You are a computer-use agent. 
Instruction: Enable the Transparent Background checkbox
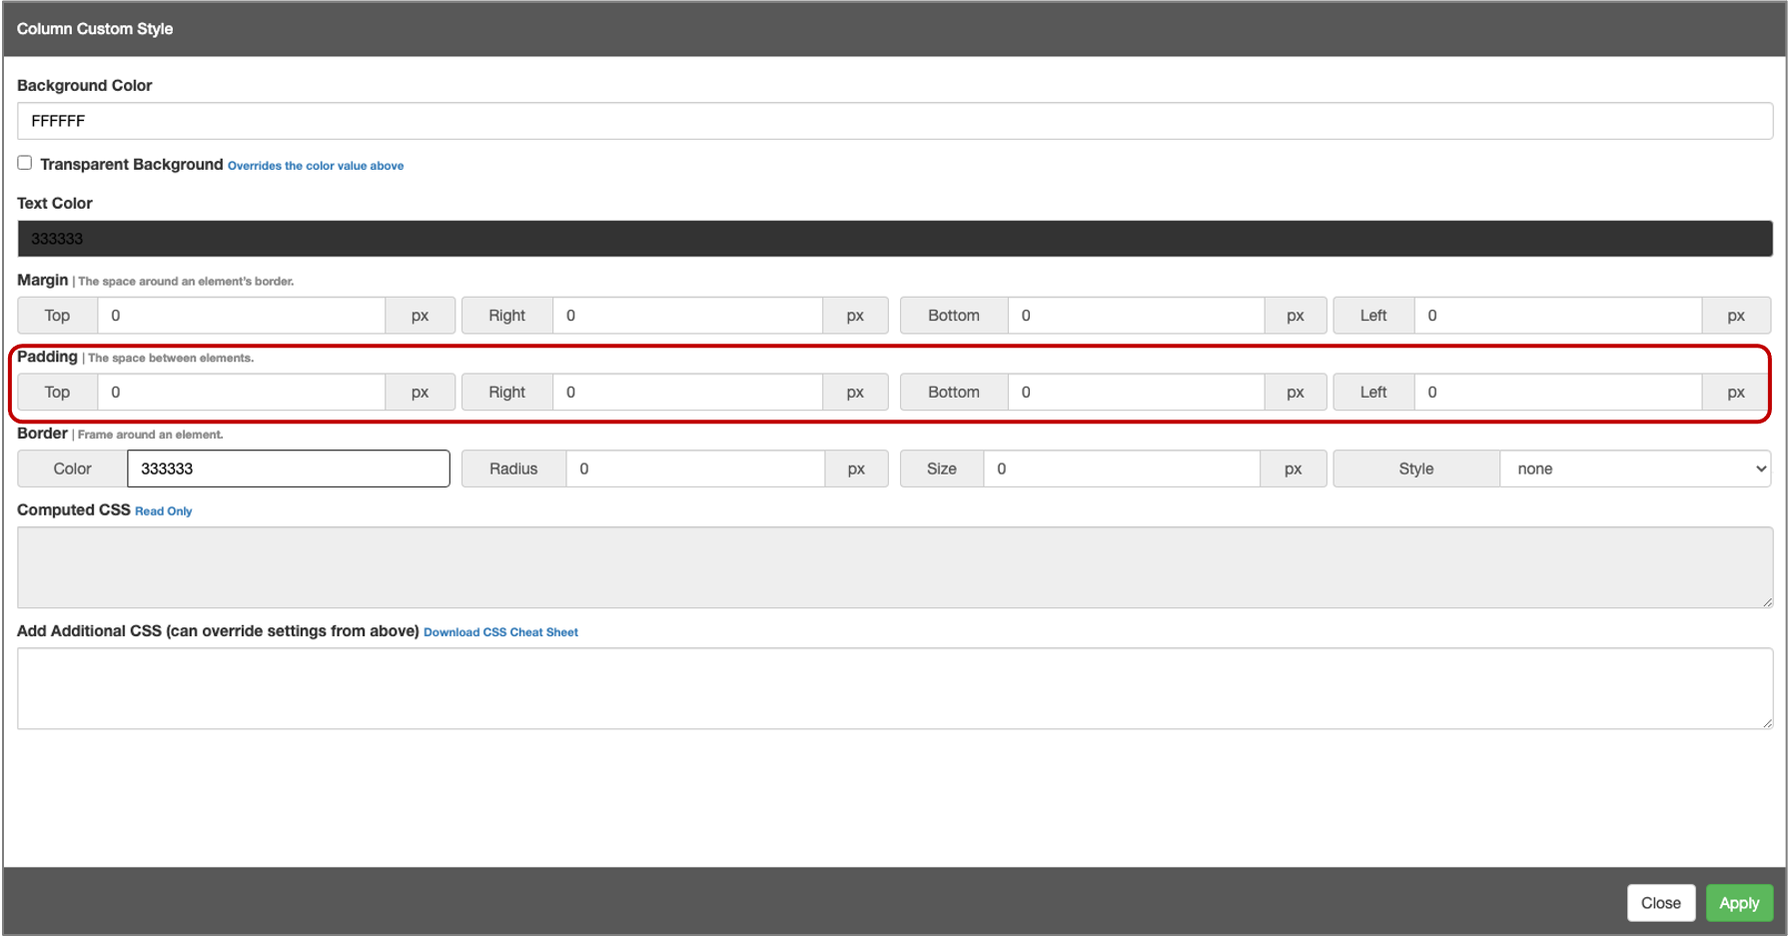[25, 163]
